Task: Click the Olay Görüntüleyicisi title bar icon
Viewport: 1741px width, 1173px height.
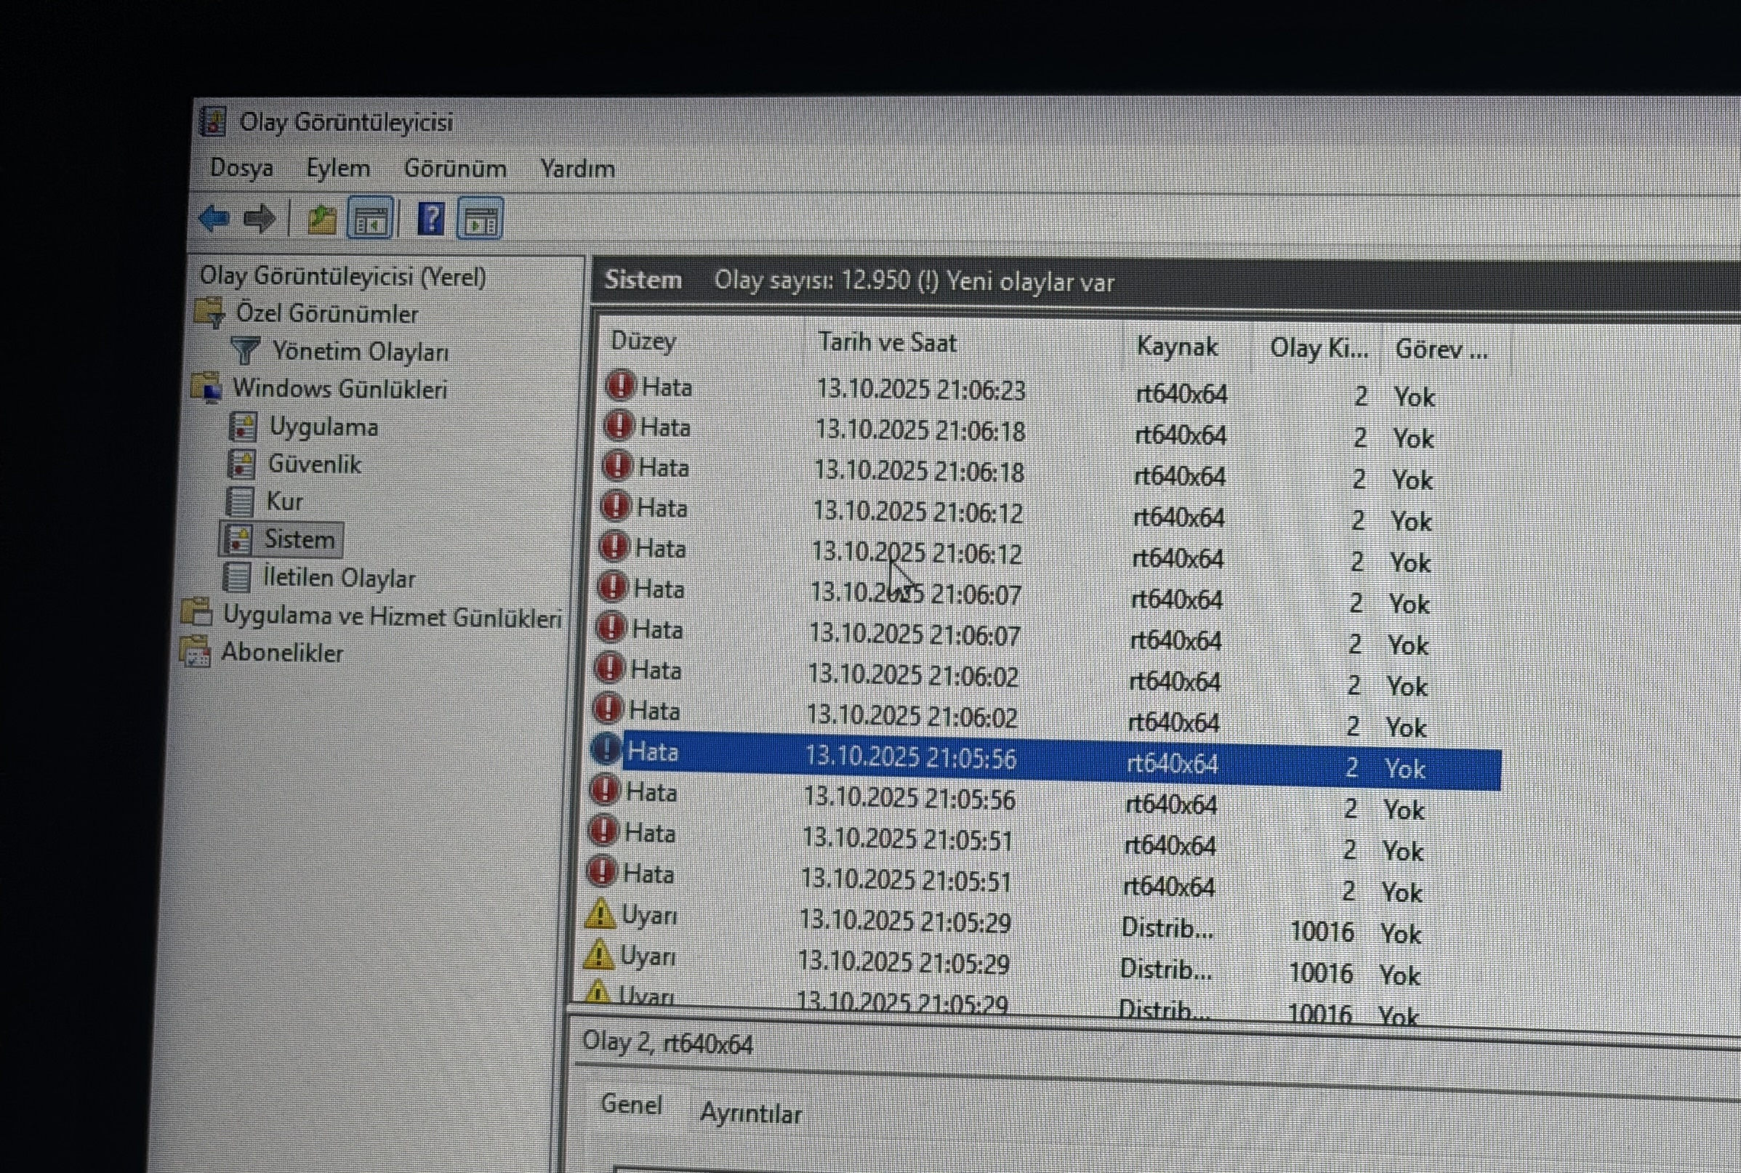Action: (213, 122)
